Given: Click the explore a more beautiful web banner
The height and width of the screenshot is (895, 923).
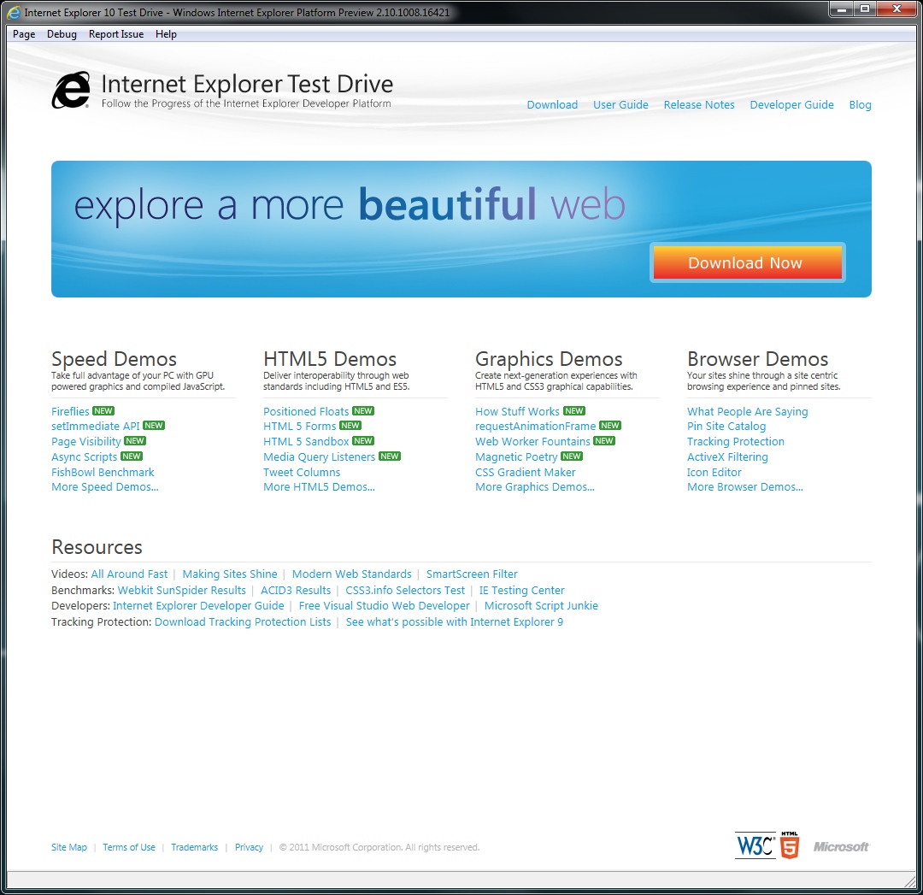Looking at the screenshot, I should (x=350, y=207).
